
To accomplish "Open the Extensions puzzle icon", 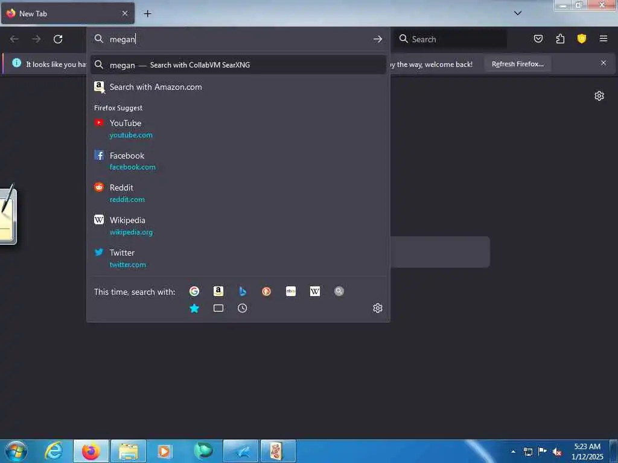I will click(x=560, y=39).
